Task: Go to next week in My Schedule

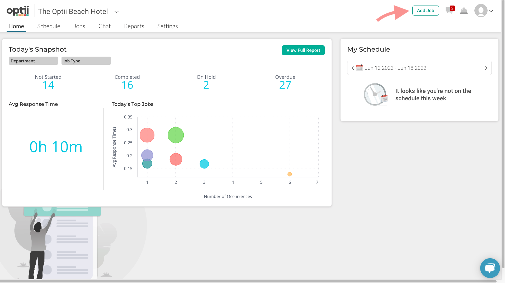Action: (486, 68)
